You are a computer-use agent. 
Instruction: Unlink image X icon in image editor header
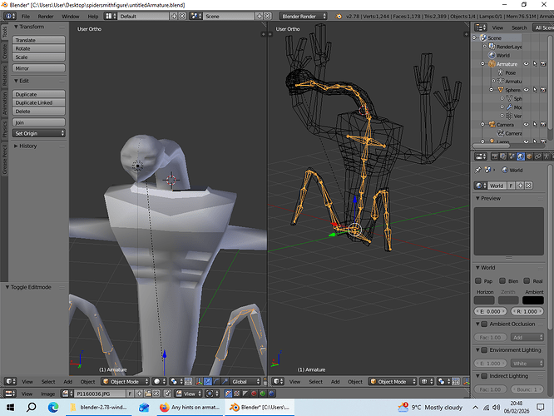(156, 394)
